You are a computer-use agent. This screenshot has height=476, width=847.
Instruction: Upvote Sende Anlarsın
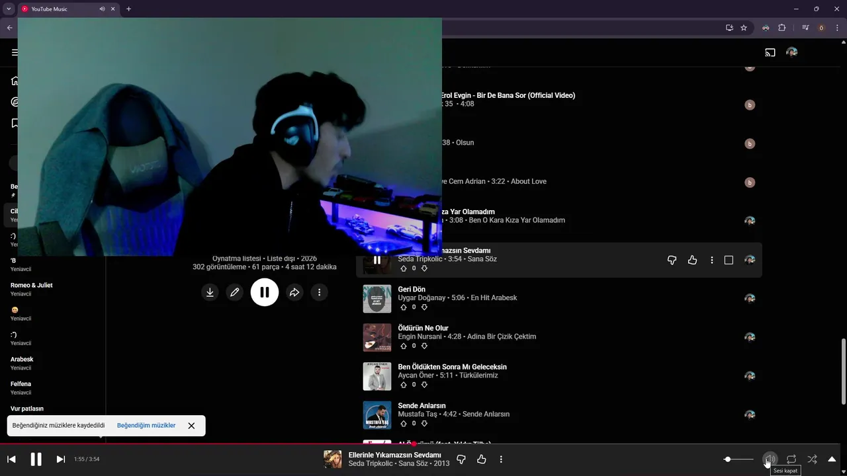pyautogui.click(x=404, y=423)
